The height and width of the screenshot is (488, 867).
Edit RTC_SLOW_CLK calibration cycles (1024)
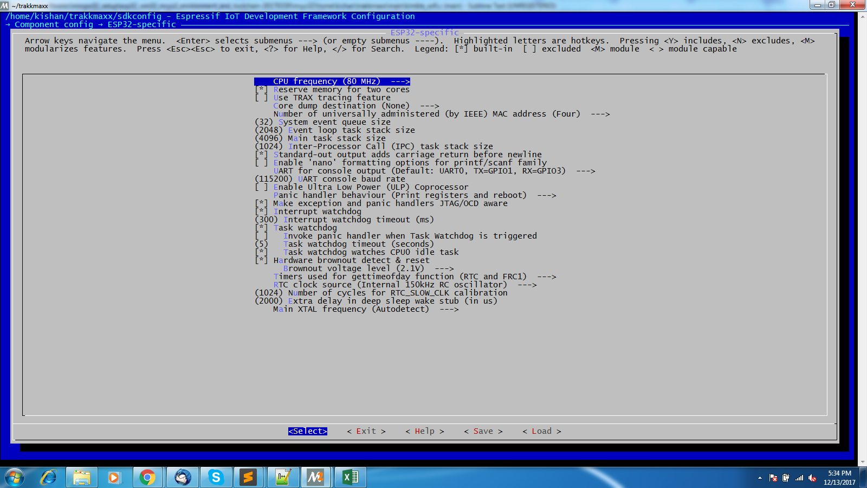(381, 293)
